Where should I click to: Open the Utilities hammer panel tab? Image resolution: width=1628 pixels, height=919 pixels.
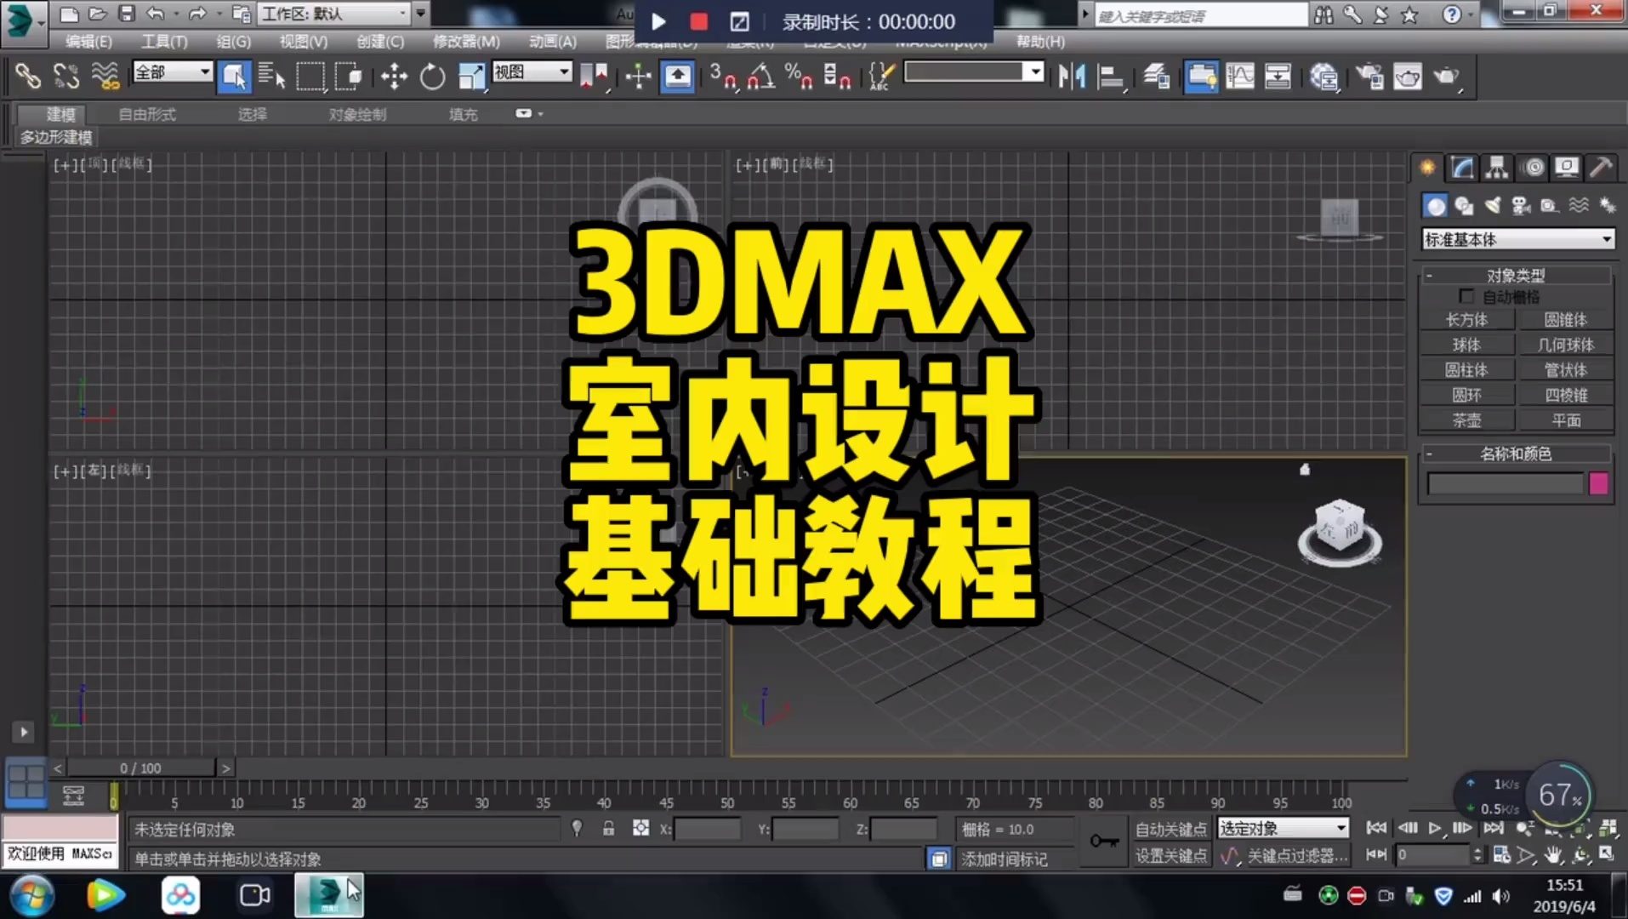point(1601,168)
